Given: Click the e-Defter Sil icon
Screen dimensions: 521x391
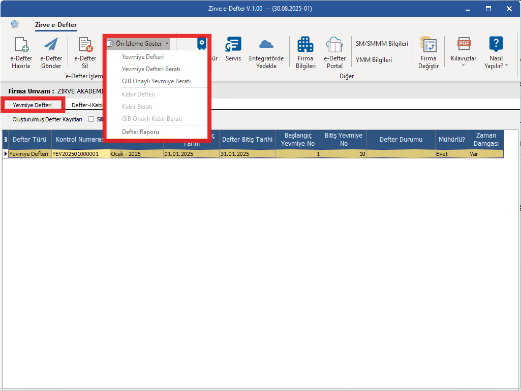Looking at the screenshot, I should 85,45.
